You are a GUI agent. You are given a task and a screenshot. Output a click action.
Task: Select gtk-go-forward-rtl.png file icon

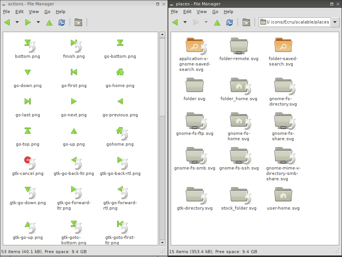122,192
